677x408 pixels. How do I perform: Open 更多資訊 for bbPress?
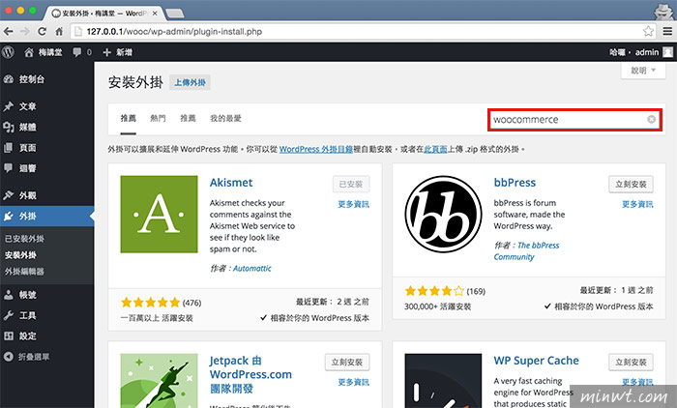point(637,204)
